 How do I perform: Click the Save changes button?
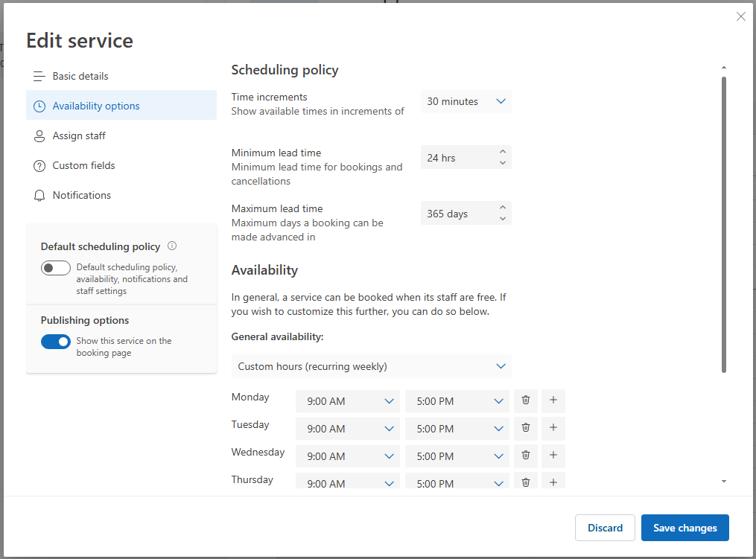(684, 528)
